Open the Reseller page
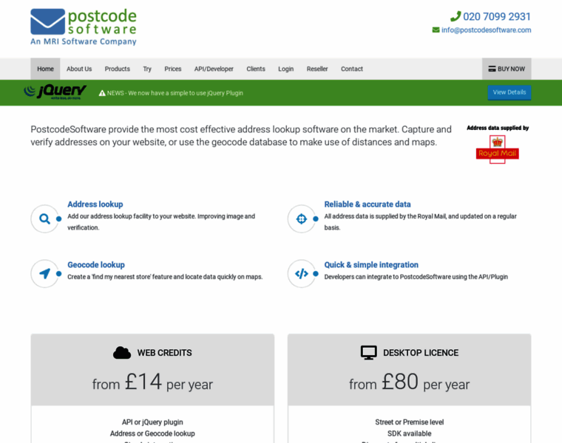The width and height of the screenshot is (562, 443). [317, 69]
